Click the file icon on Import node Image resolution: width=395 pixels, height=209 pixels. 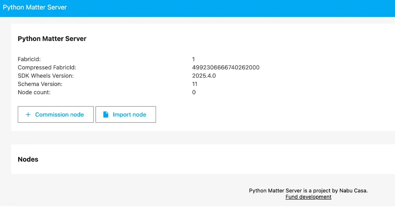pyautogui.click(x=106, y=114)
